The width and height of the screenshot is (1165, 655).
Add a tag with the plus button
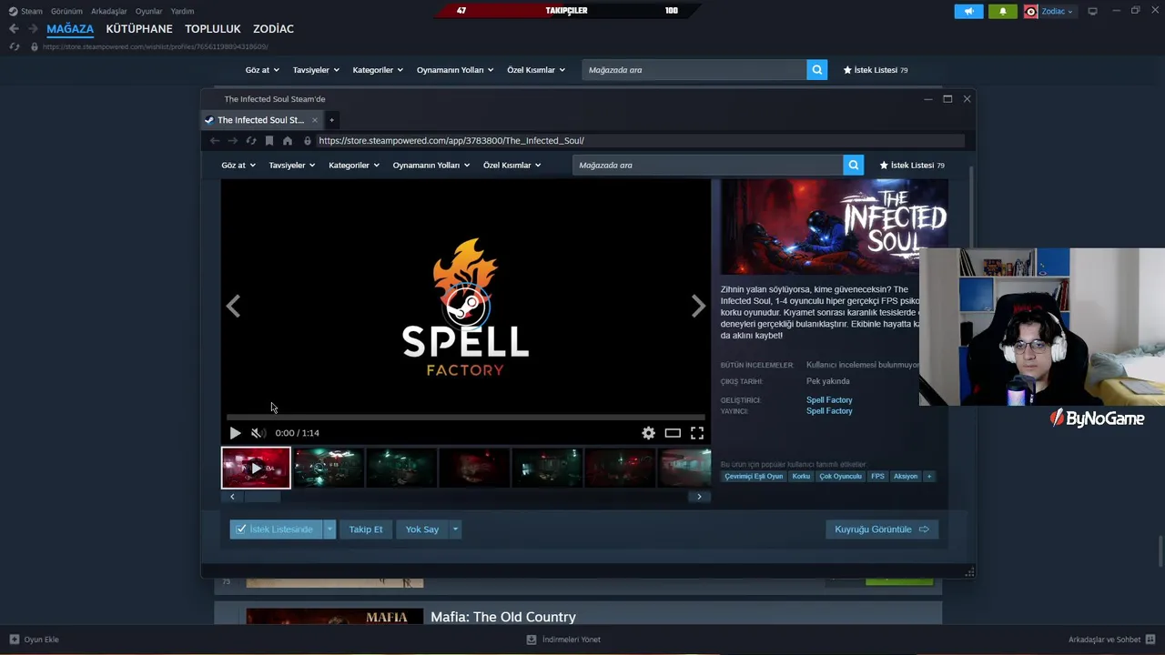(x=929, y=476)
